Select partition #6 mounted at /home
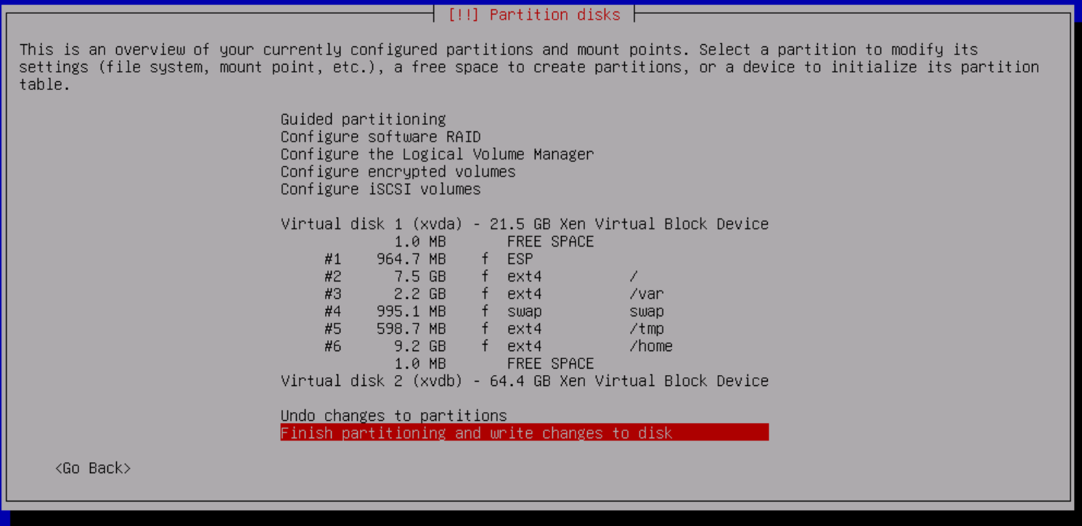Image resolution: width=1082 pixels, height=526 pixels. pyautogui.click(x=498, y=346)
